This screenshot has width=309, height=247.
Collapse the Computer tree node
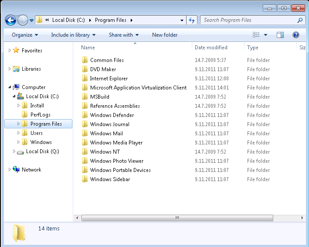[x=10, y=87]
